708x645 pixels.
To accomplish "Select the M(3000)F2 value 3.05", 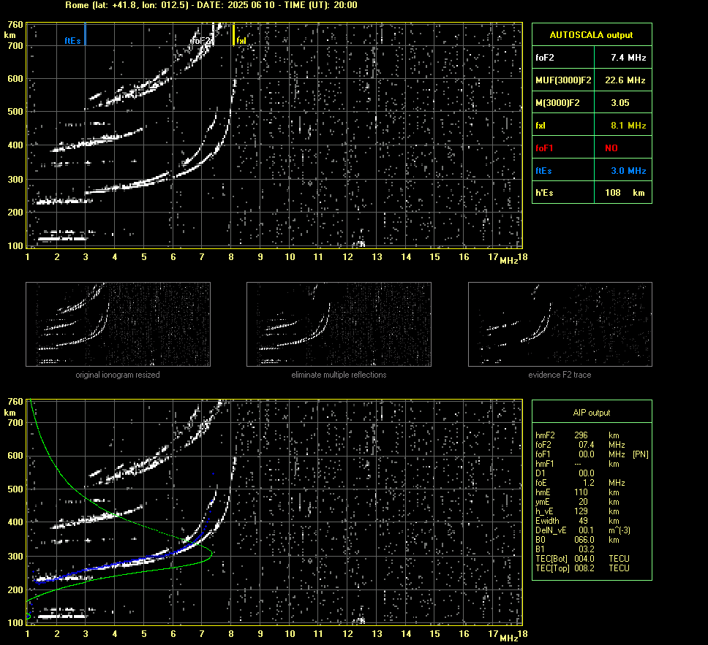I will (x=620, y=103).
